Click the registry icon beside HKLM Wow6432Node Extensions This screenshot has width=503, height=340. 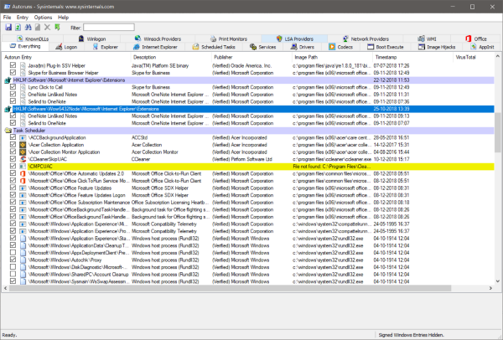(8, 109)
